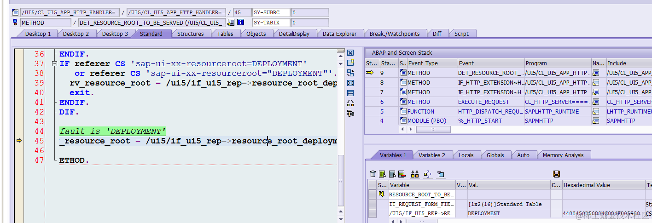Click the bottom tools icon beside the editor
The height and width of the screenshot is (223, 652).
[350, 113]
